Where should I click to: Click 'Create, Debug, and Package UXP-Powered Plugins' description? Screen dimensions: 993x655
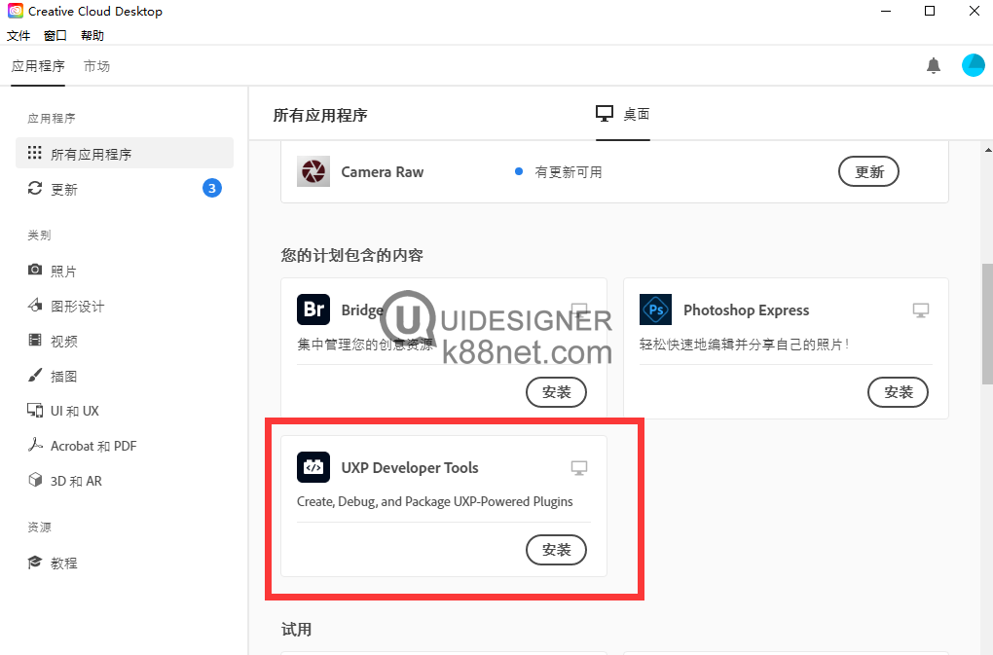pos(435,502)
